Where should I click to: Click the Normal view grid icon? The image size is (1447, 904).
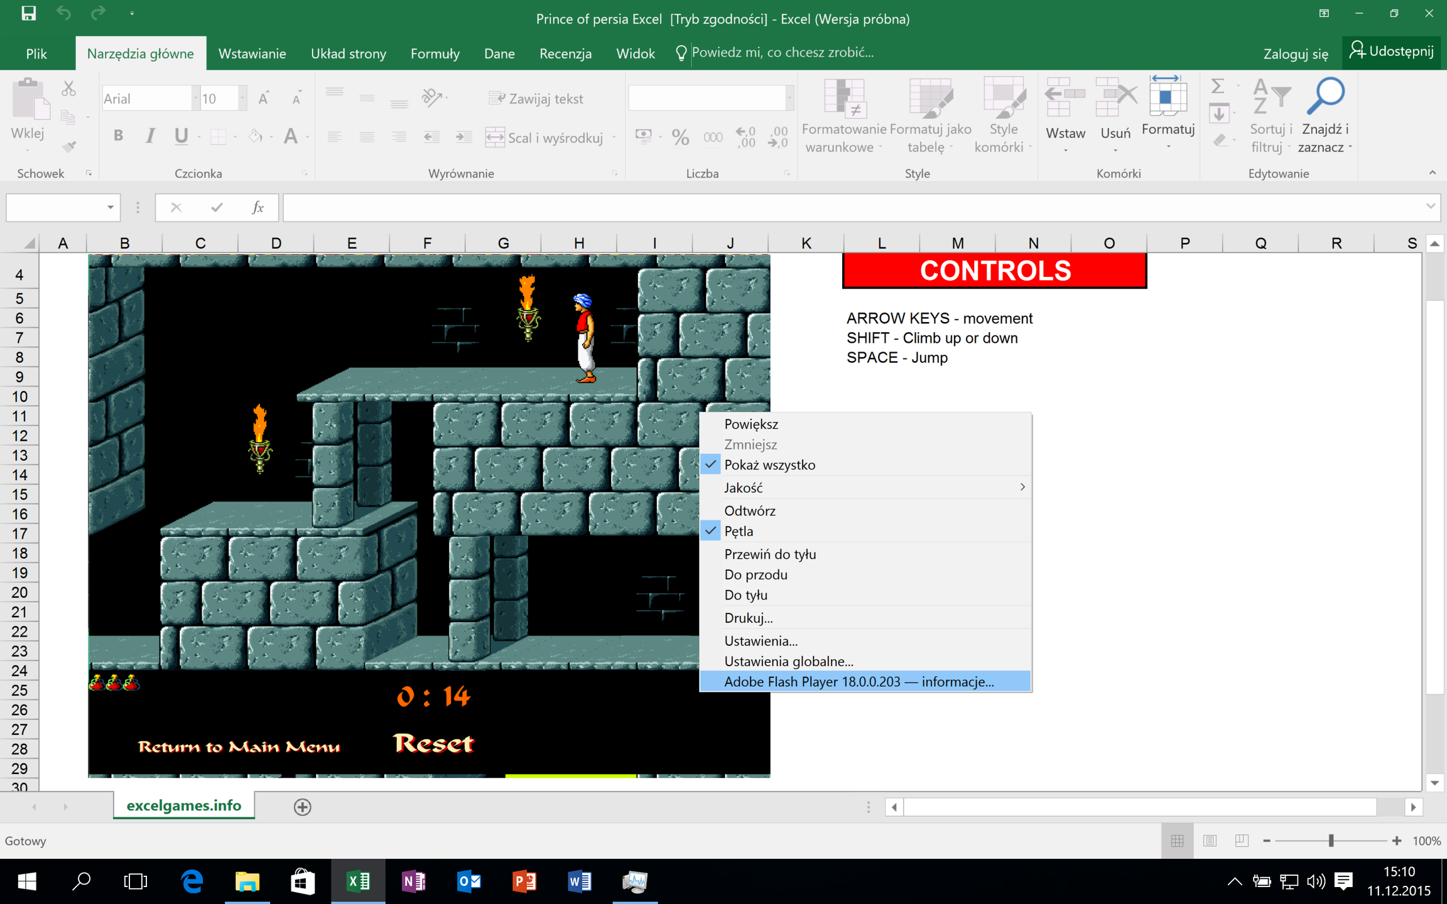(1177, 841)
